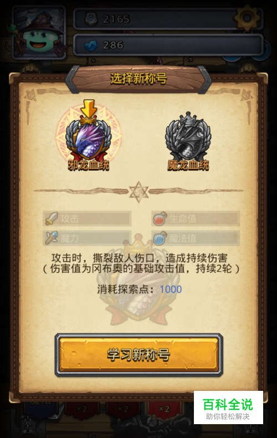Click the 攻击 sword stat icon

pos(52,218)
